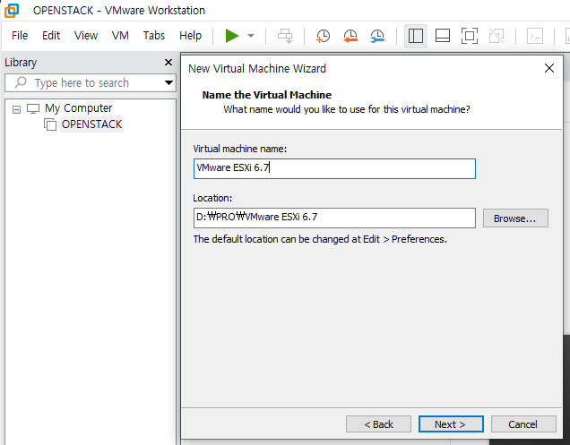Image resolution: width=570 pixels, height=445 pixels.
Task: Click the 'Location:' label
Action: coord(212,198)
